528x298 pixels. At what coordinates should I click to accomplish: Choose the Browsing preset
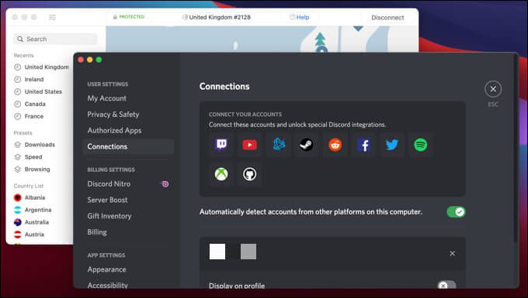coord(37,170)
